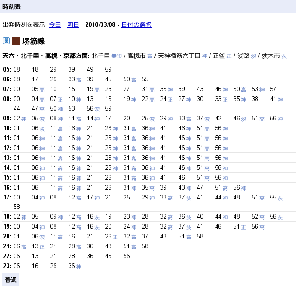Click the 時刻表 header title

pos(12,7)
